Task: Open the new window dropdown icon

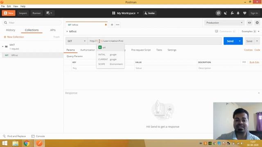Action: (x=49, y=13)
